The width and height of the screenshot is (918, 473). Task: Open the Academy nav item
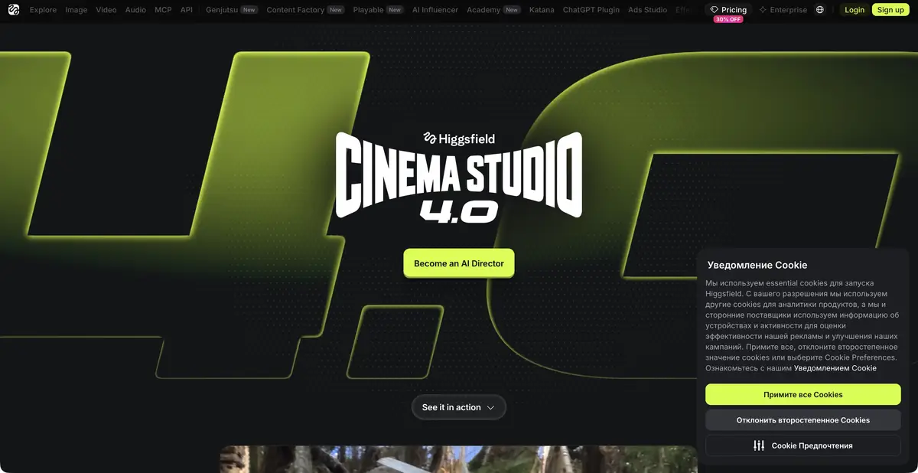(493, 10)
